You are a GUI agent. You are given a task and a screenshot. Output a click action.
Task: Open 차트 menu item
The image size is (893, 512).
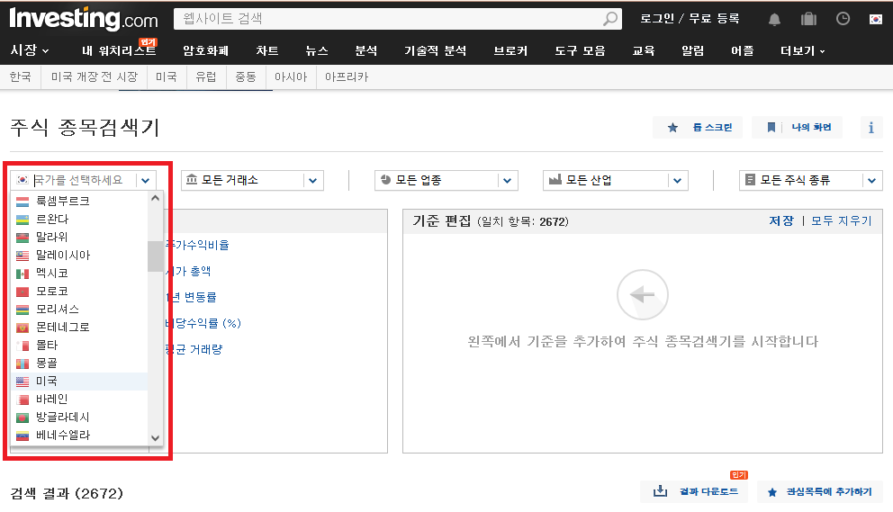[267, 50]
